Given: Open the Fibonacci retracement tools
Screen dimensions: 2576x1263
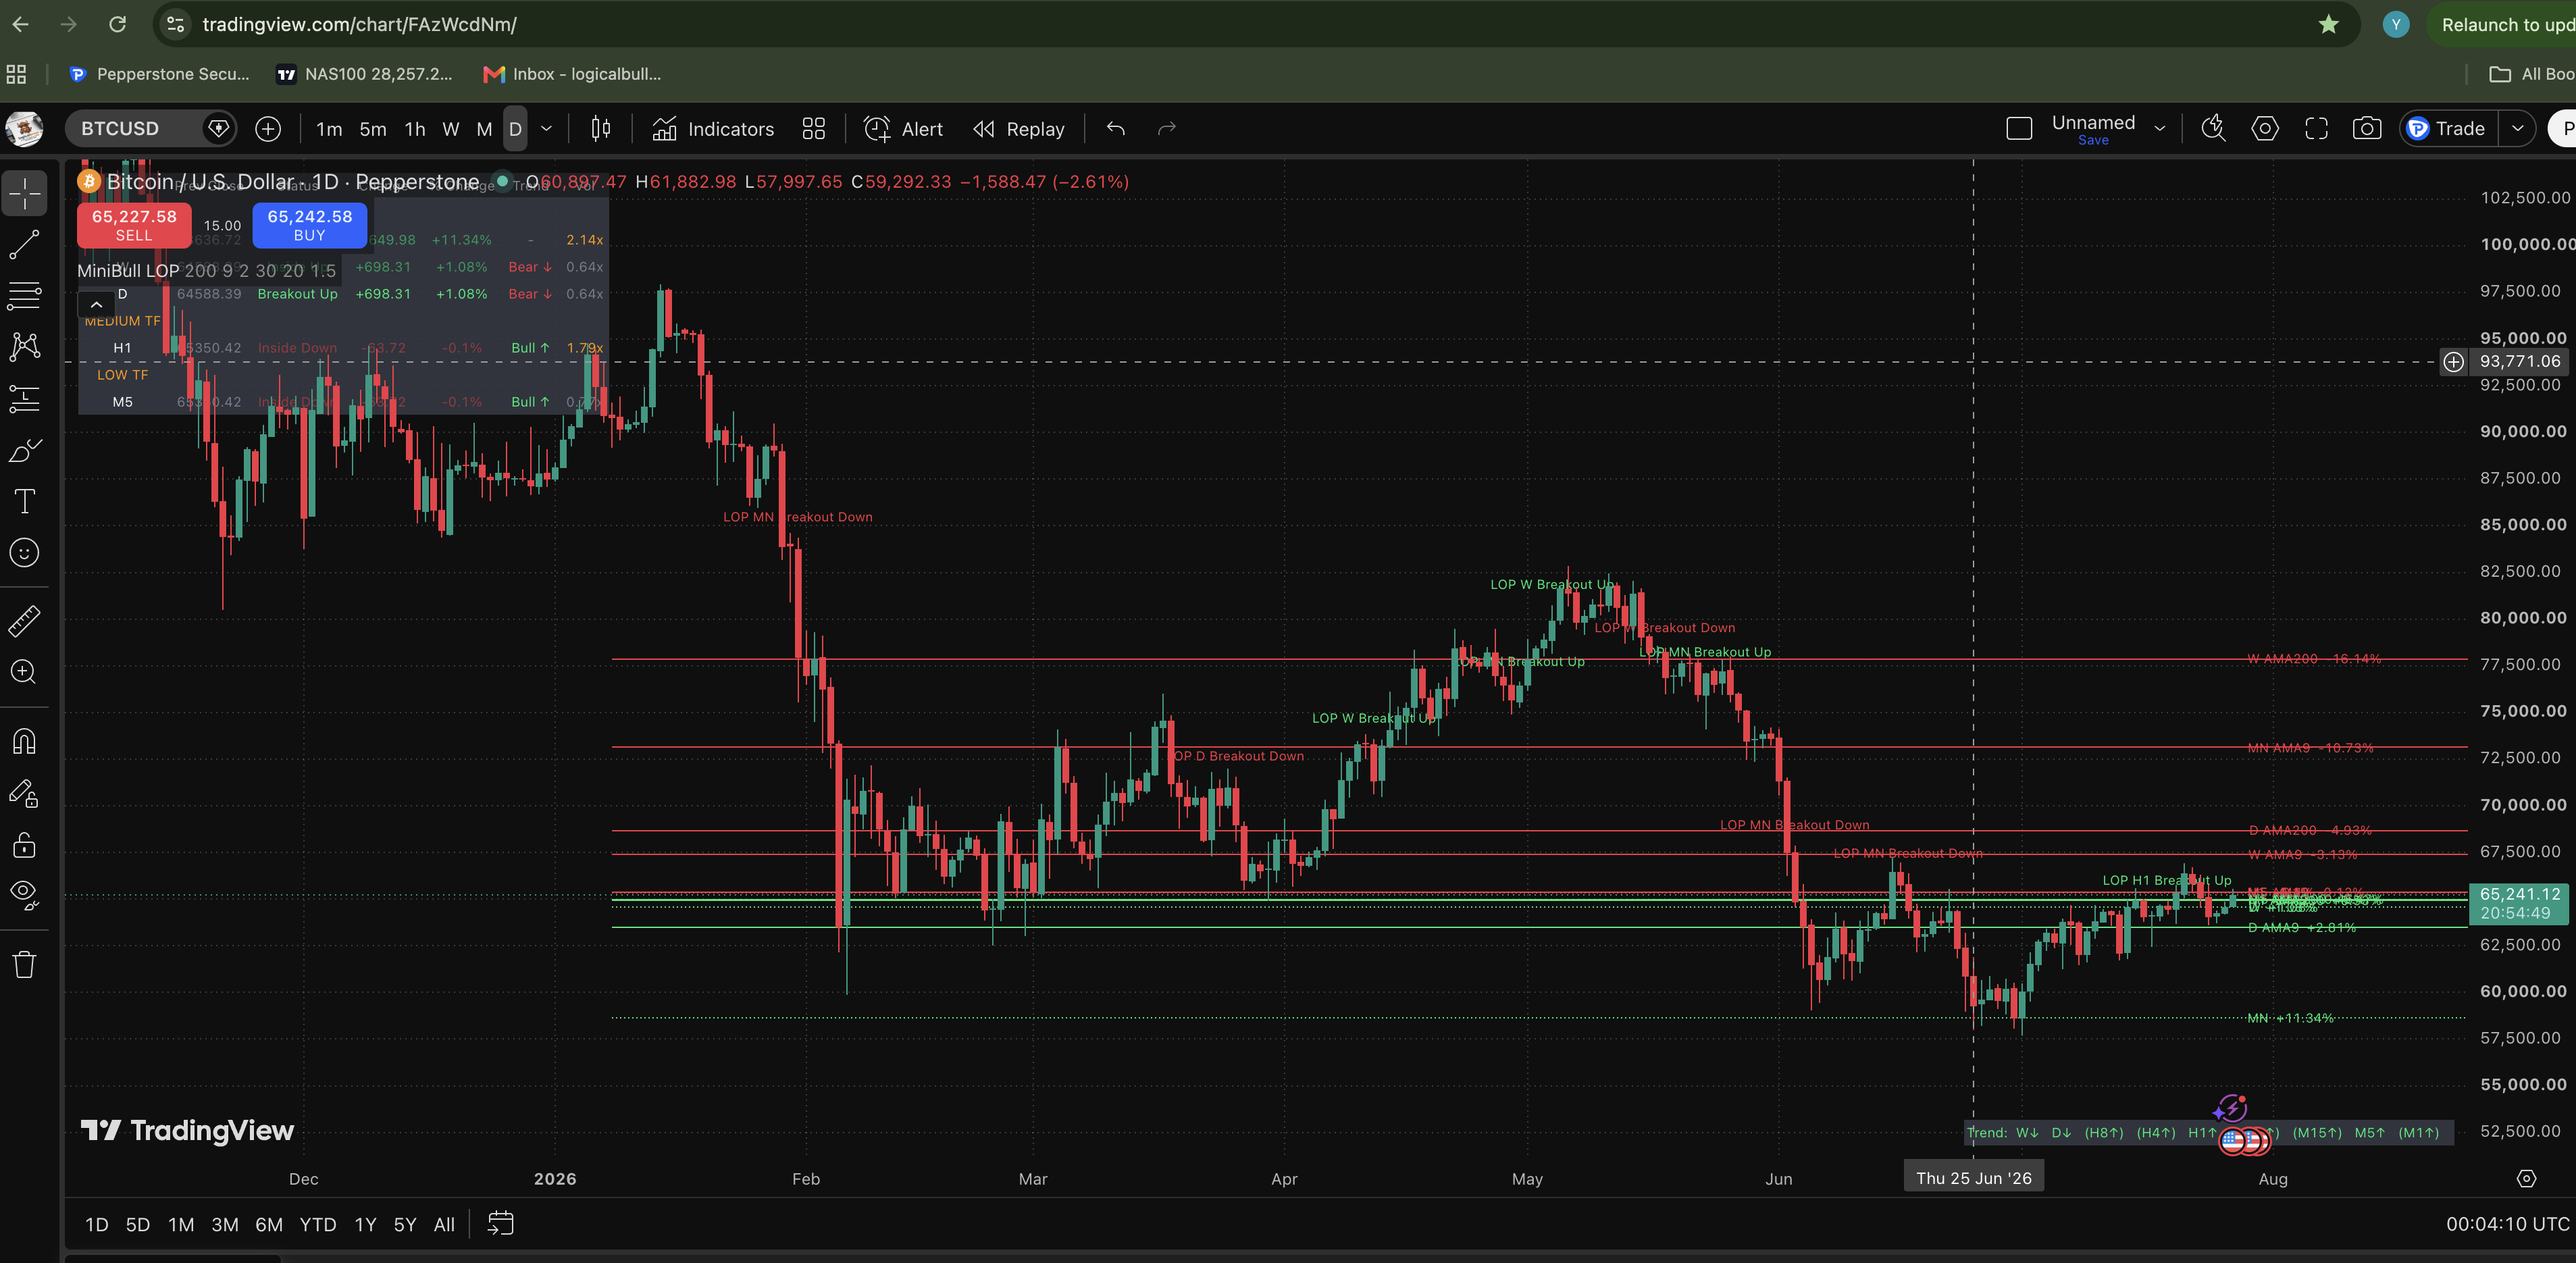Looking at the screenshot, I should tap(25, 296).
